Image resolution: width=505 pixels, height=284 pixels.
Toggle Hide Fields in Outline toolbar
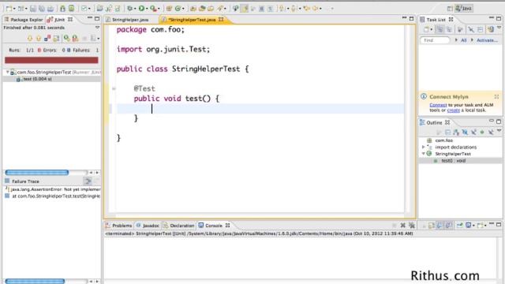click(x=465, y=132)
